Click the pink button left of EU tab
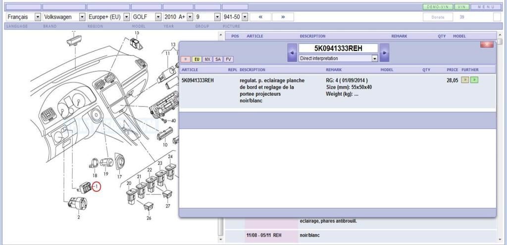Image resolution: width=507 pixels, height=245 pixels. point(186,59)
